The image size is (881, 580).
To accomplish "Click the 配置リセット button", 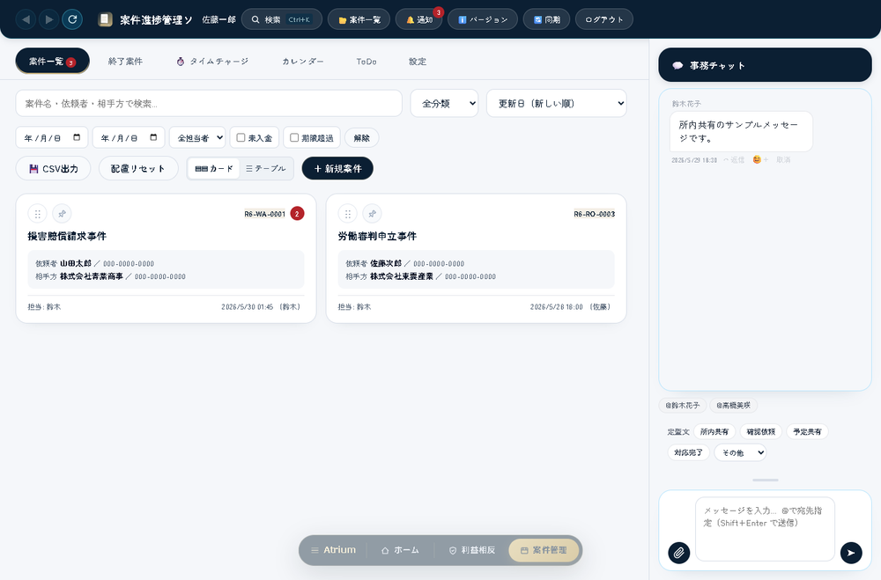I will click(x=138, y=168).
